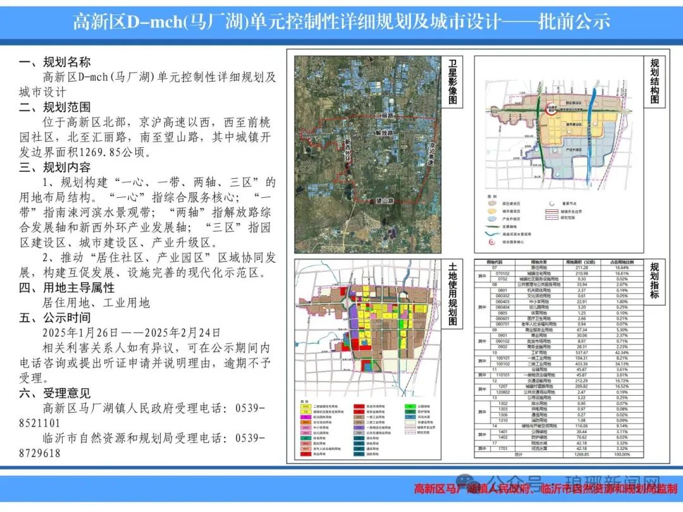This screenshot has height=512, width=683.
Task: Click the 规划指标 title label
Action: 655,281
